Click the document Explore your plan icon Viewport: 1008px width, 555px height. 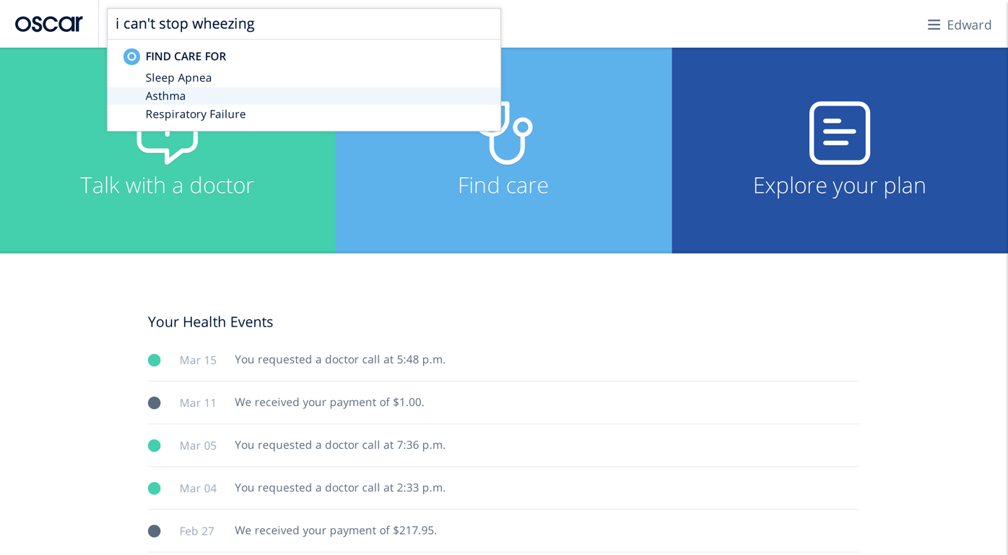(x=839, y=133)
